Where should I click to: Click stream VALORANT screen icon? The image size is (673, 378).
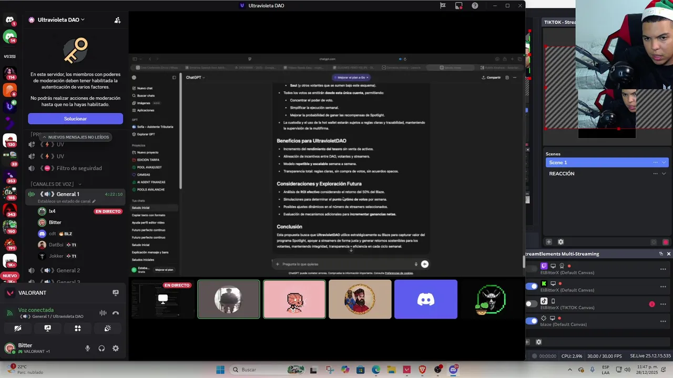point(116,293)
